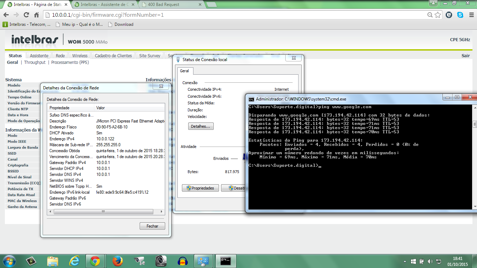477x268 pixels.
Task: Open the Site Survey menu item
Action: tap(149, 55)
